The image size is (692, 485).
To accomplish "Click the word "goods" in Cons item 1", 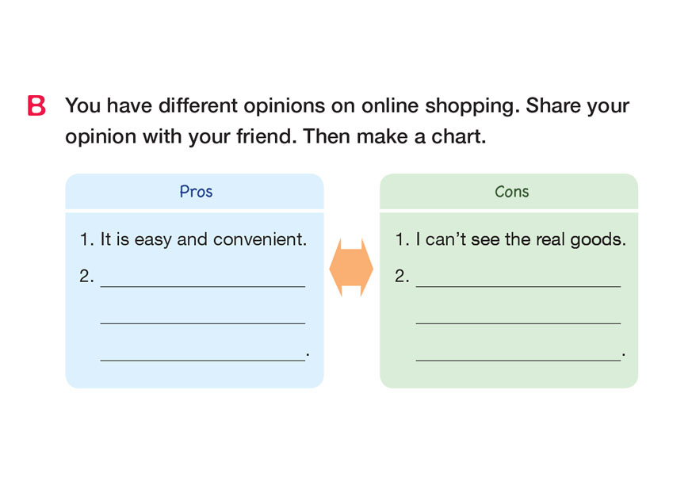I will 601,239.
